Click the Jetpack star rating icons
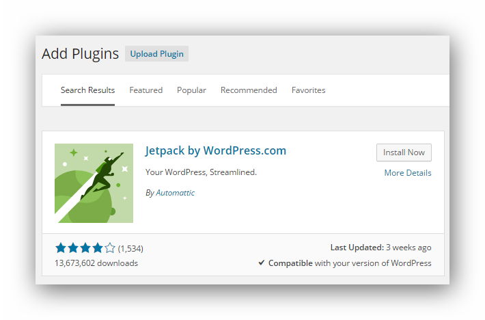 tap(85, 248)
